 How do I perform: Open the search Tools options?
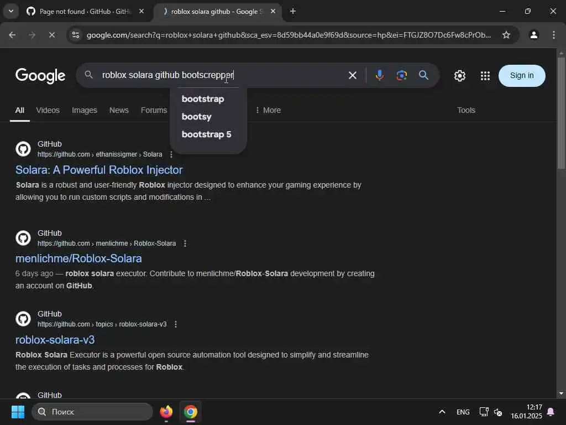click(466, 110)
